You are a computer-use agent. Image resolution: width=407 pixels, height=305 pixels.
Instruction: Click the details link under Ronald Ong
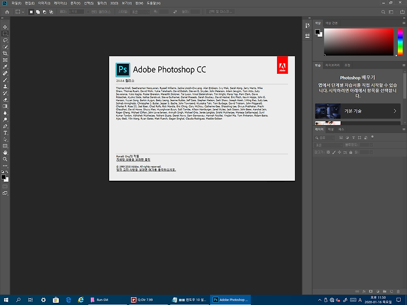point(133,160)
